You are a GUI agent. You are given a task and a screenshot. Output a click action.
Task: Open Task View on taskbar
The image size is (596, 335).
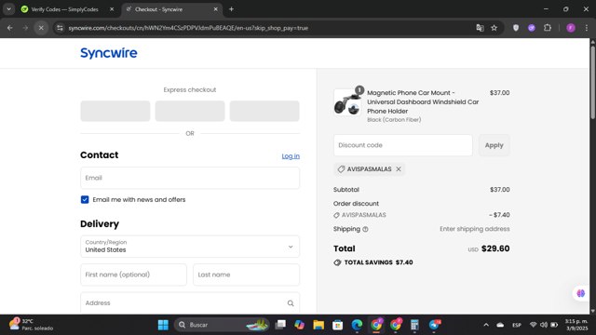click(280, 325)
